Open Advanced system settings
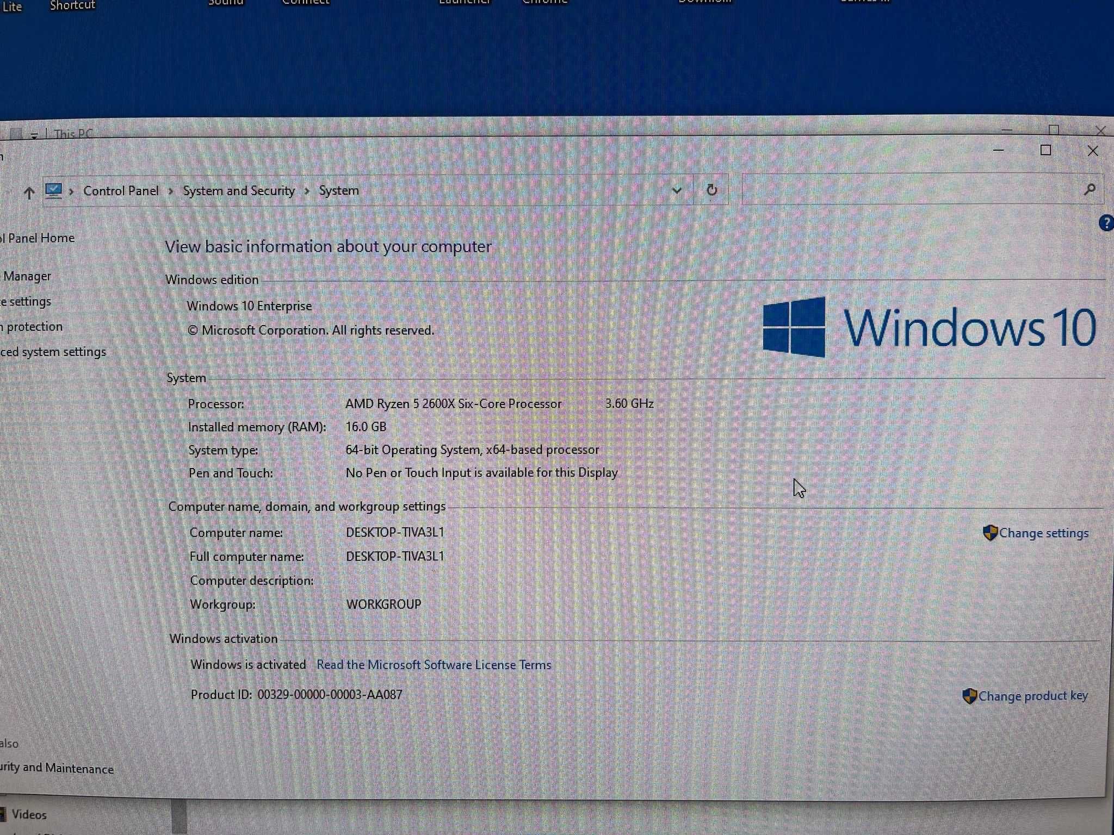 53,352
